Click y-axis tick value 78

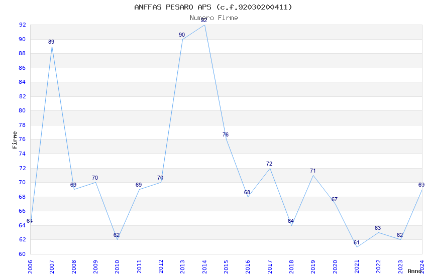tap(22, 125)
